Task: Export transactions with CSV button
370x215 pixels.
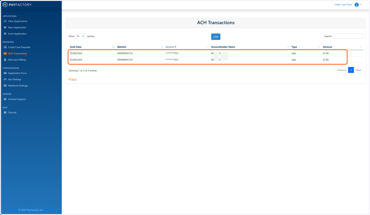Action: (x=216, y=37)
